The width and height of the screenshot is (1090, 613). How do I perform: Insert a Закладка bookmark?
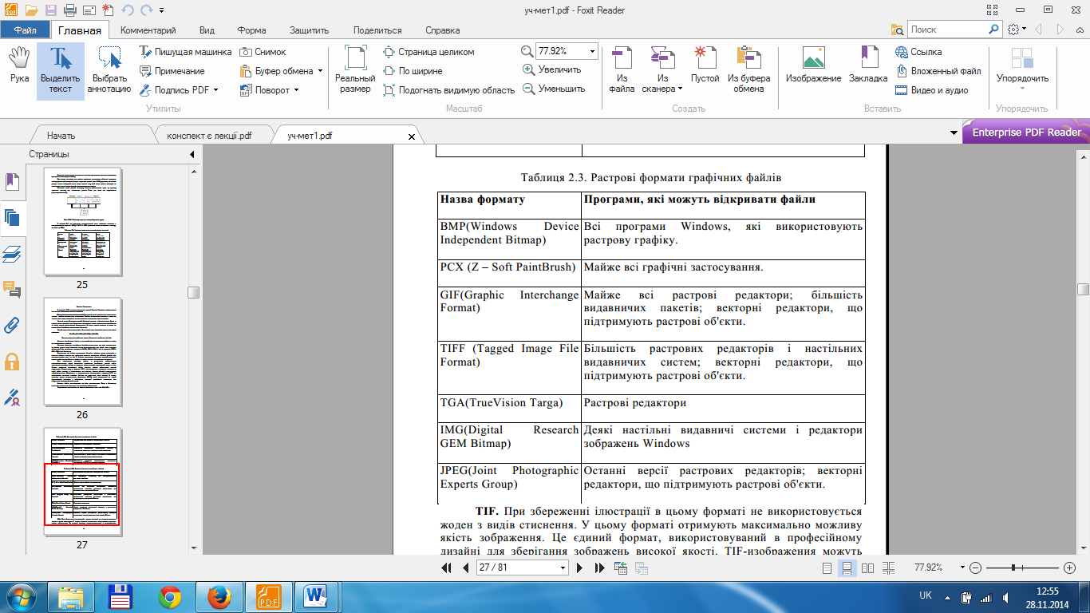pos(868,65)
